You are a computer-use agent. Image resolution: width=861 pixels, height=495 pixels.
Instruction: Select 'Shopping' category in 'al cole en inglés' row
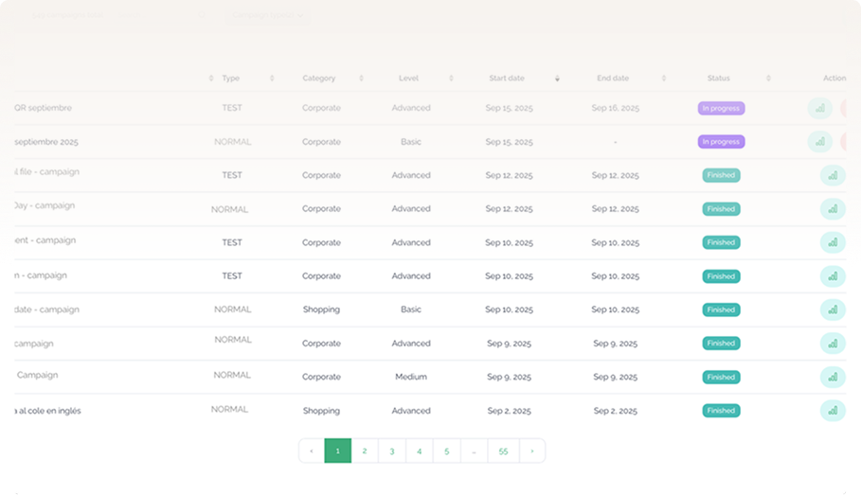click(321, 411)
